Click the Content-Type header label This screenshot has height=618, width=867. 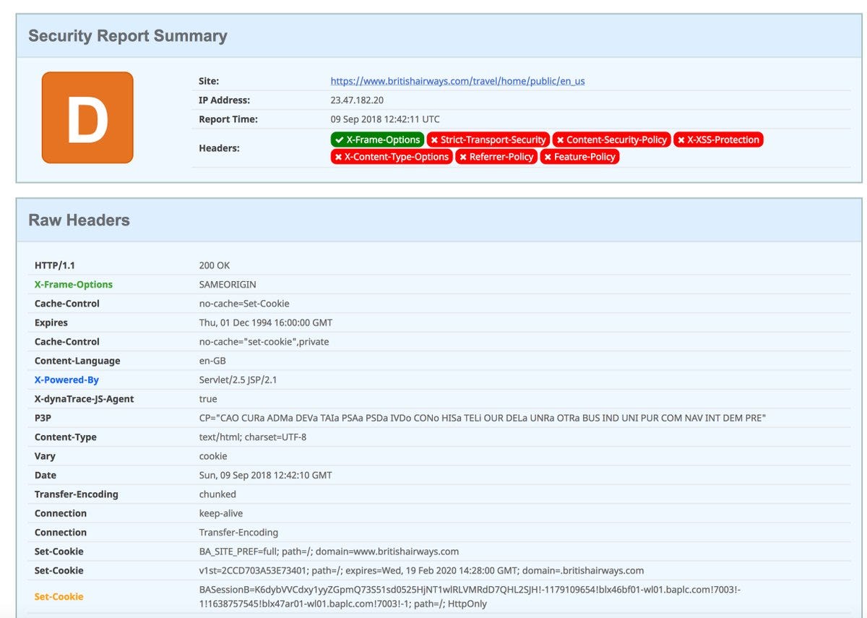tap(66, 437)
